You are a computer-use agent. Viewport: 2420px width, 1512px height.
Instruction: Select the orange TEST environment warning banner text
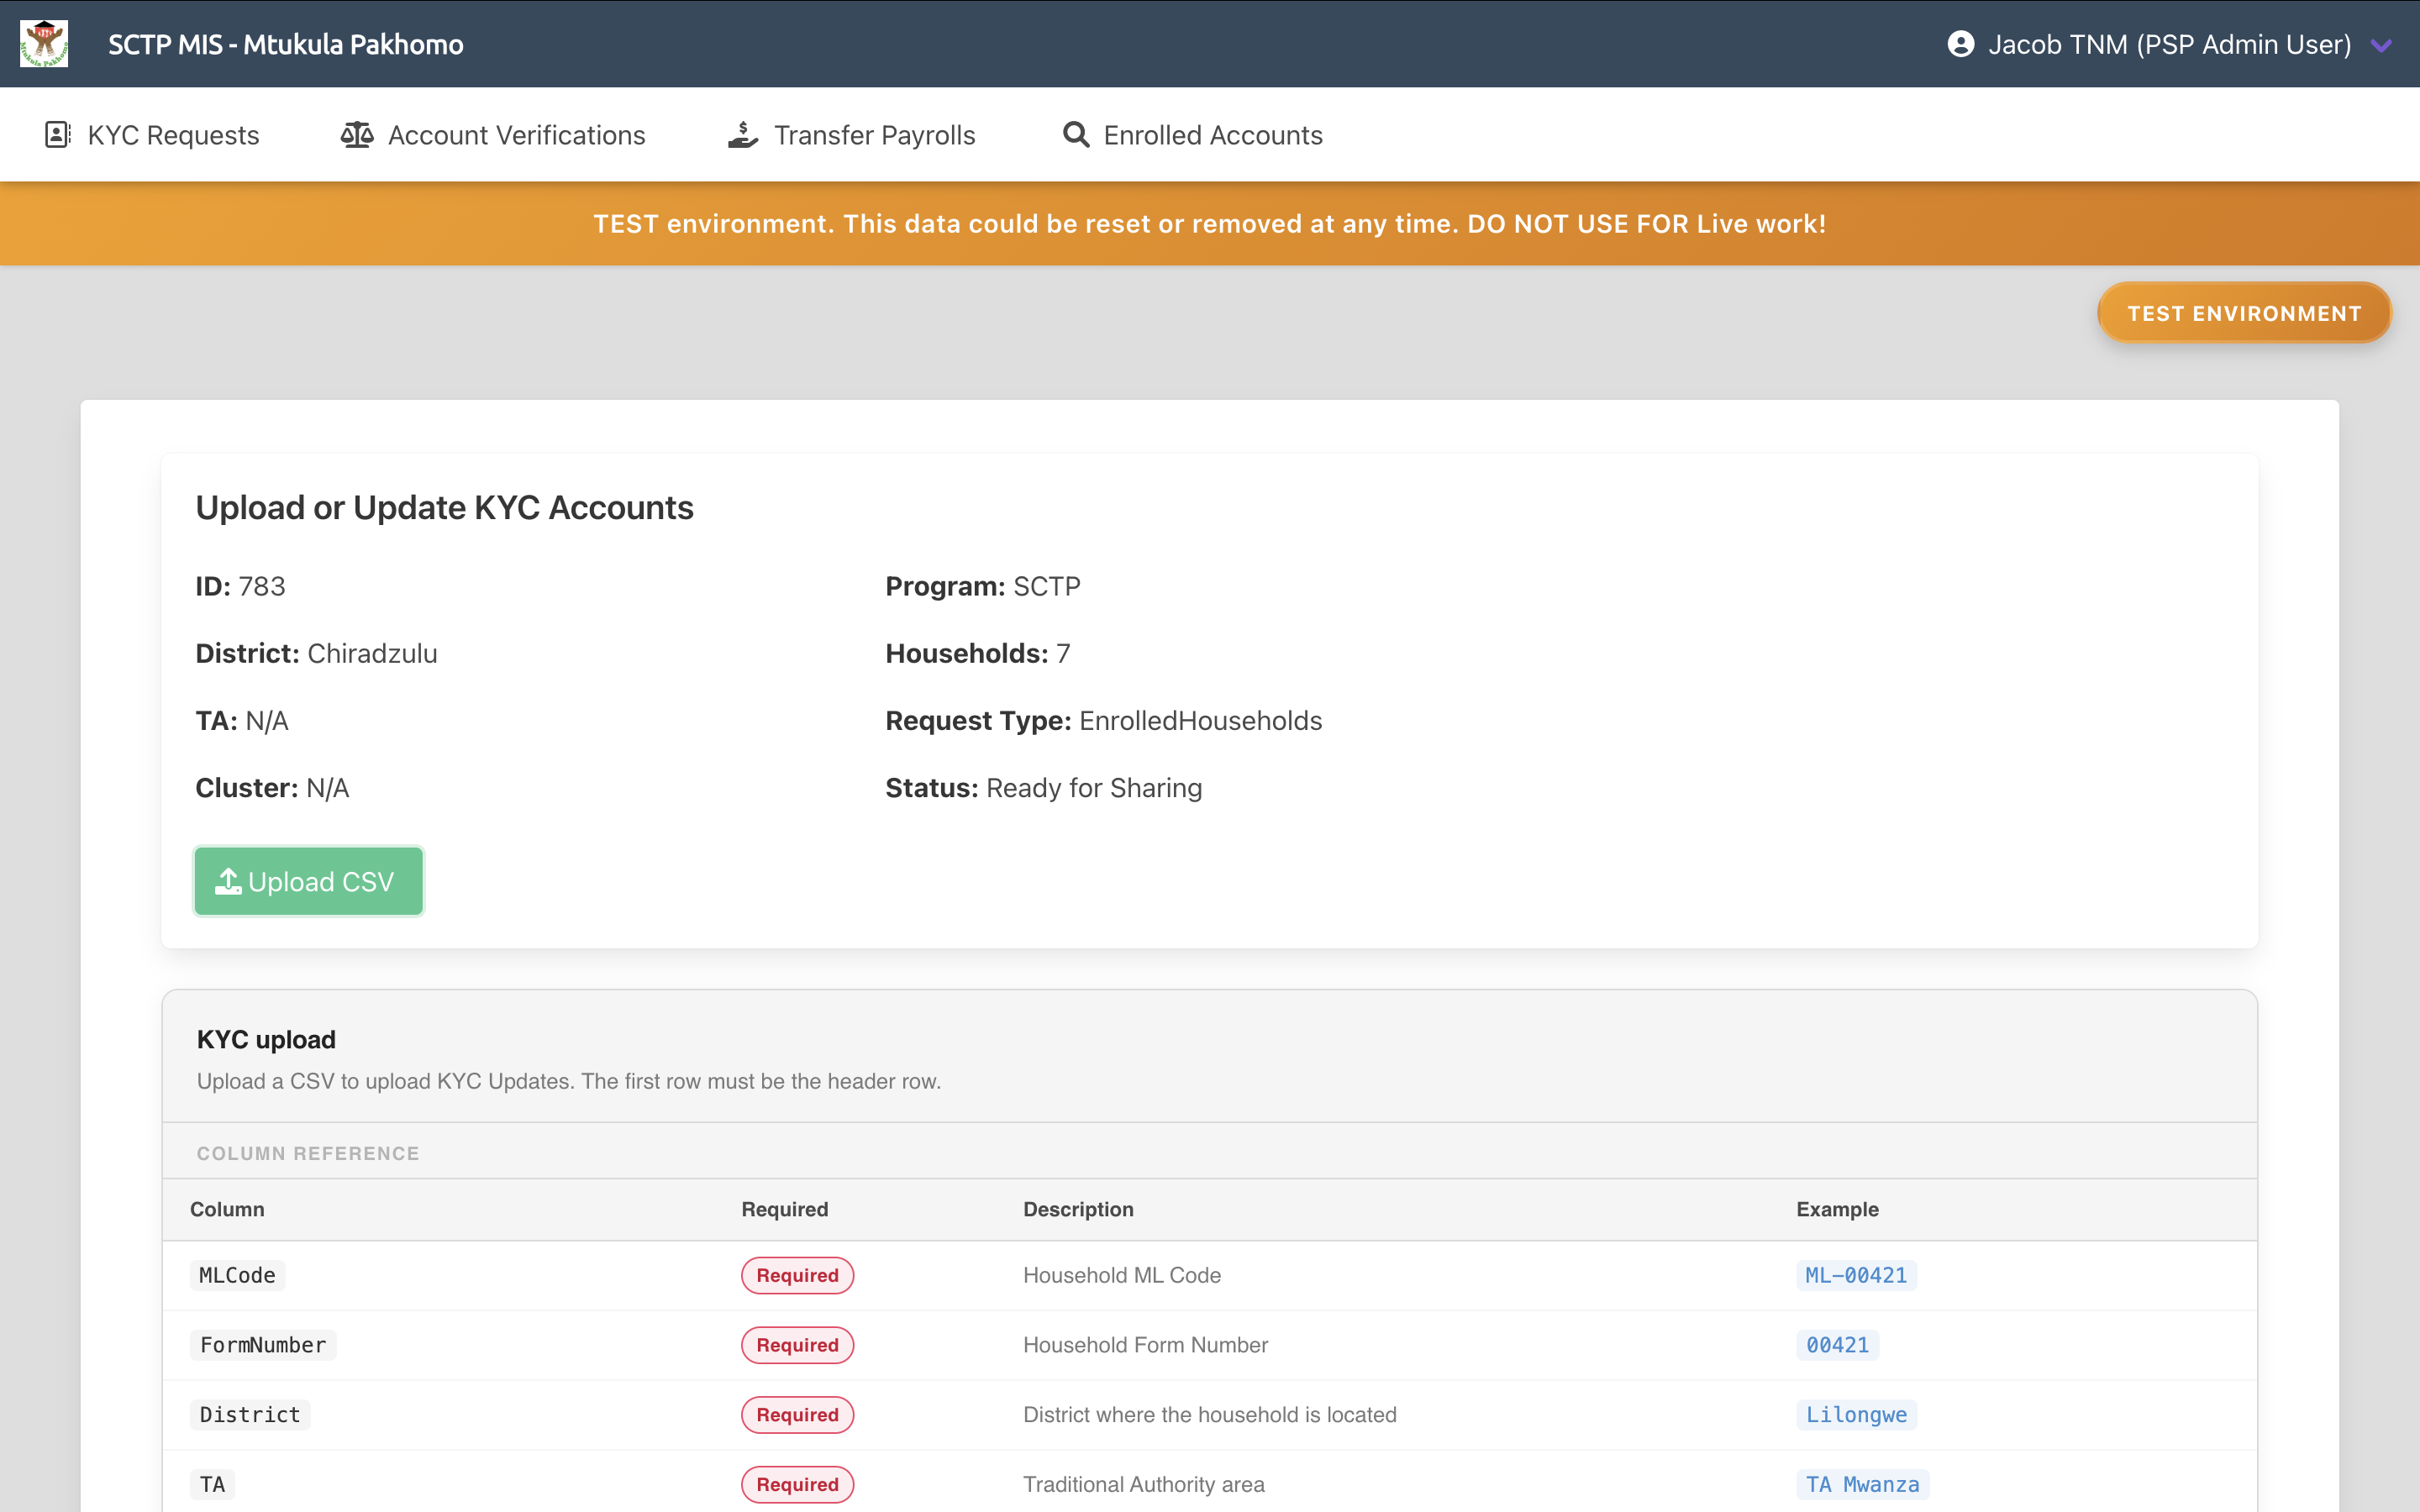[x=1210, y=224]
